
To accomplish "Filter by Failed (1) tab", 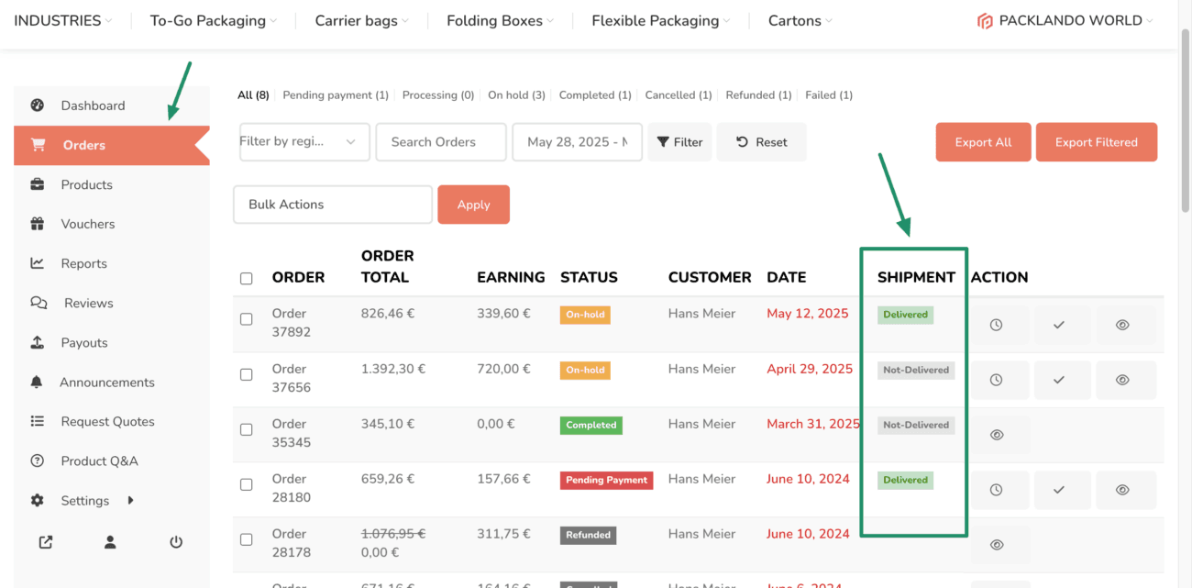I will click(829, 95).
